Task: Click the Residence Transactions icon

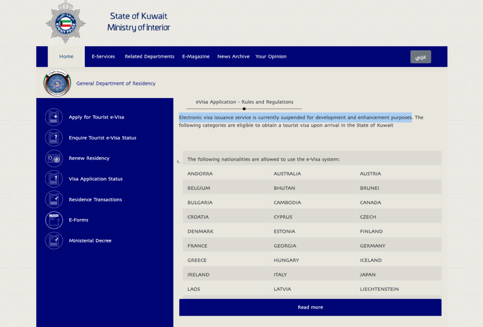Action: tap(54, 199)
